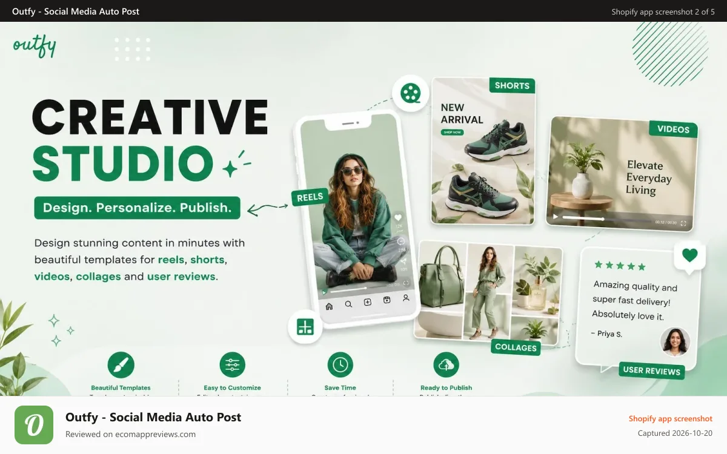
Task: Select the COLLAGES label badge
Action: coord(516,347)
